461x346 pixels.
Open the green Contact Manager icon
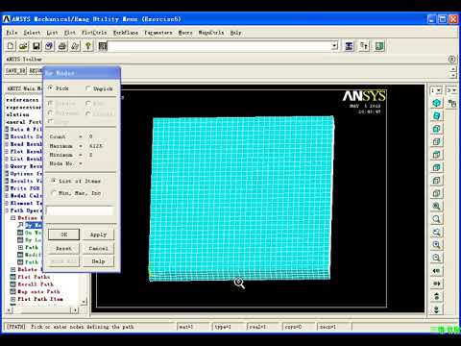[379, 46]
